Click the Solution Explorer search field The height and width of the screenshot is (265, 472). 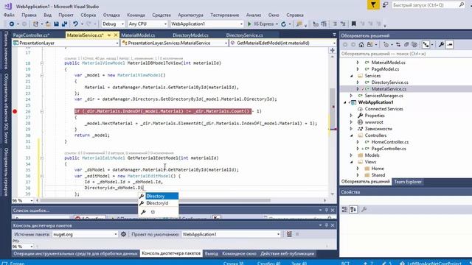tap(405, 54)
